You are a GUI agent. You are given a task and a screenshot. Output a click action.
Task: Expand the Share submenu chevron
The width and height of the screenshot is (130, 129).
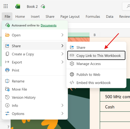(x=62, y=46)
